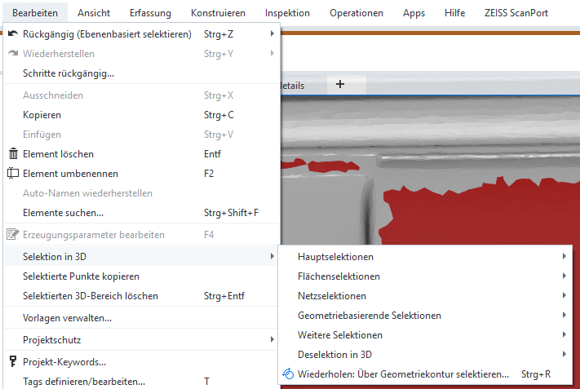This screenshot has width=580, height=389.
Task: Open the Hauptselektionen submenu
Action: [x=425, y=257]
